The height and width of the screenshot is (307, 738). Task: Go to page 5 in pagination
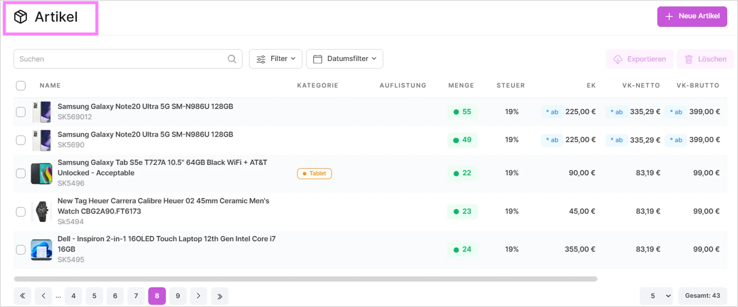click(94, 296)
